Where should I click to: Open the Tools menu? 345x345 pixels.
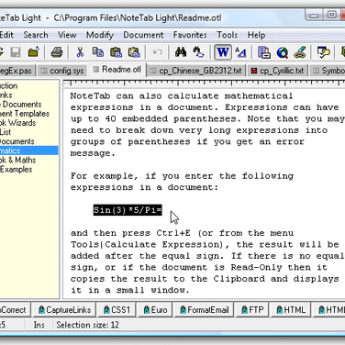tap(227, 35)
